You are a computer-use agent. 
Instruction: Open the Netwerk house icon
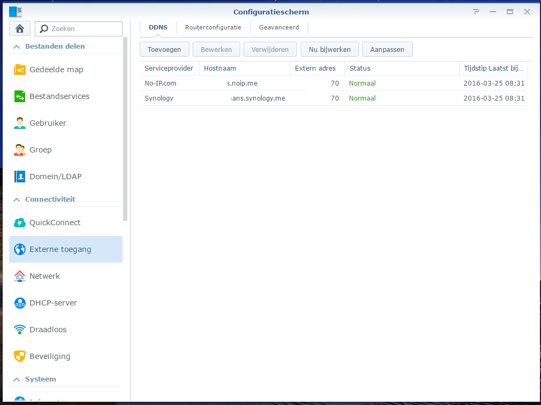coord(20,276)
